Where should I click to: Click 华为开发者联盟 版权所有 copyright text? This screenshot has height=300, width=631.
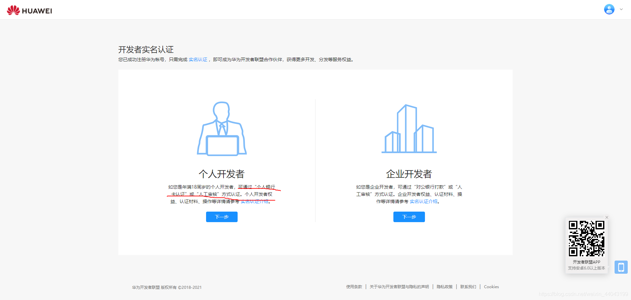point(167,287)
